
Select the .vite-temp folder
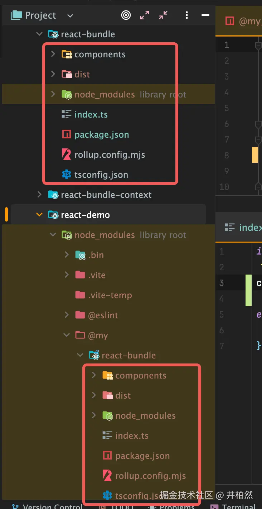point(110,295)
